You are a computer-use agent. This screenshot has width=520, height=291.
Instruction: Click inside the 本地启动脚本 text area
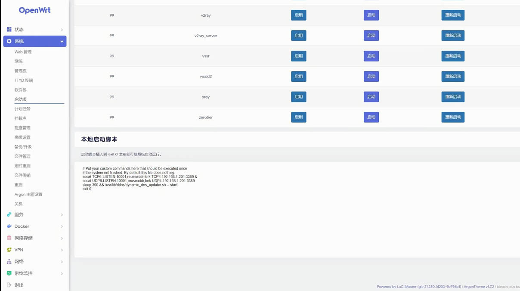tap(297, 210)
